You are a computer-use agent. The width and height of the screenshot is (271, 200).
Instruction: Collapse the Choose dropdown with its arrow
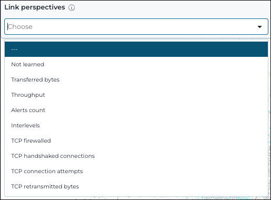(259, 27)
